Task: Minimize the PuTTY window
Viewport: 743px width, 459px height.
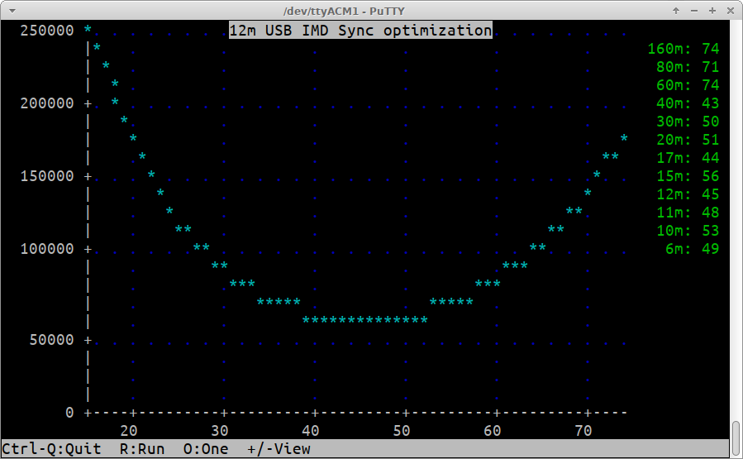Action: pos(693,11)
